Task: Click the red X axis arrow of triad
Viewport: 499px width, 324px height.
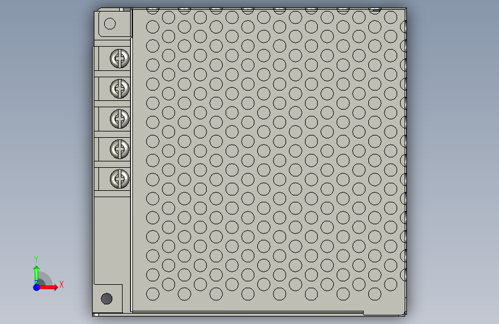Action: coord(48,287)
